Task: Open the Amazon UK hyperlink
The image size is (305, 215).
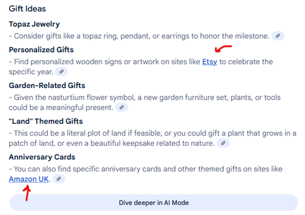Action: (x=28, y=179)
